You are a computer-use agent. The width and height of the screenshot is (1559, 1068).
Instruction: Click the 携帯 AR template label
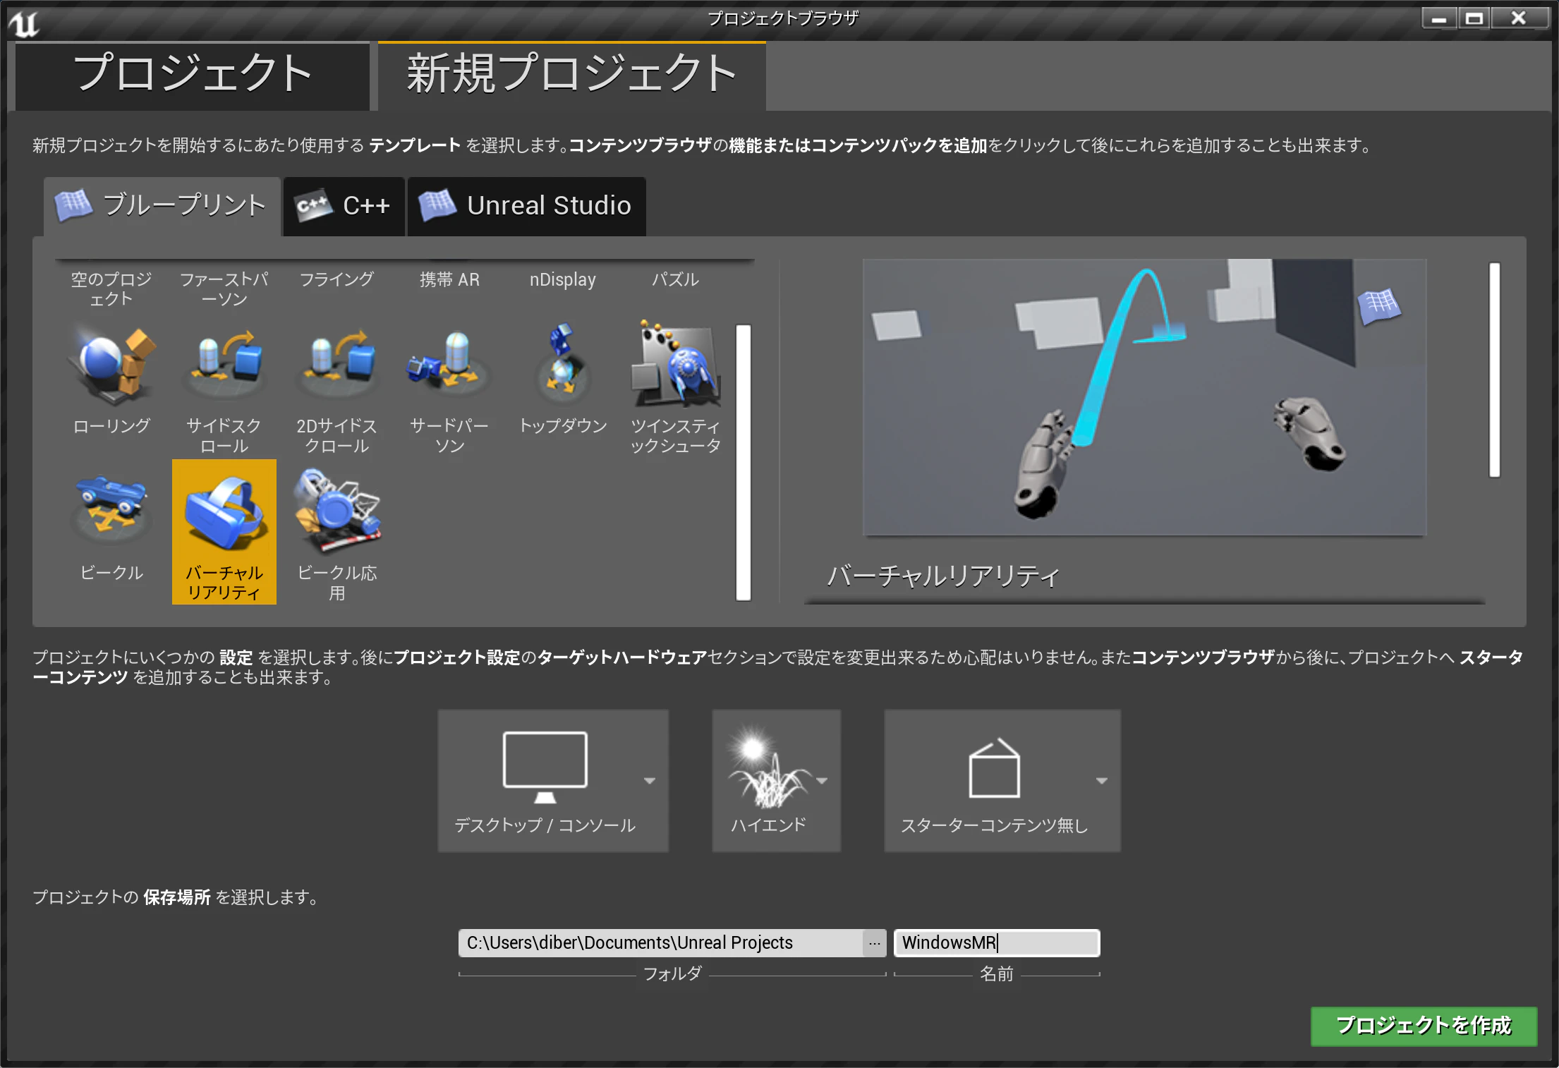449,280
